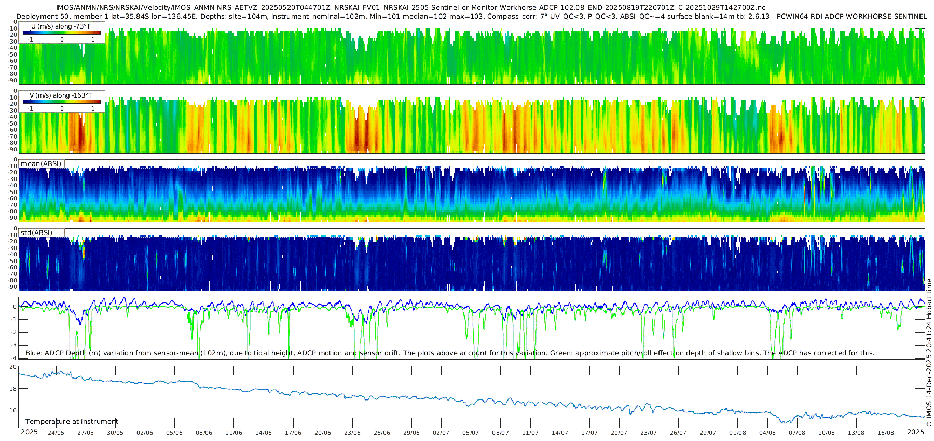
Task: Select the 24/05 date tick on time axis
Action: point(56,433)
